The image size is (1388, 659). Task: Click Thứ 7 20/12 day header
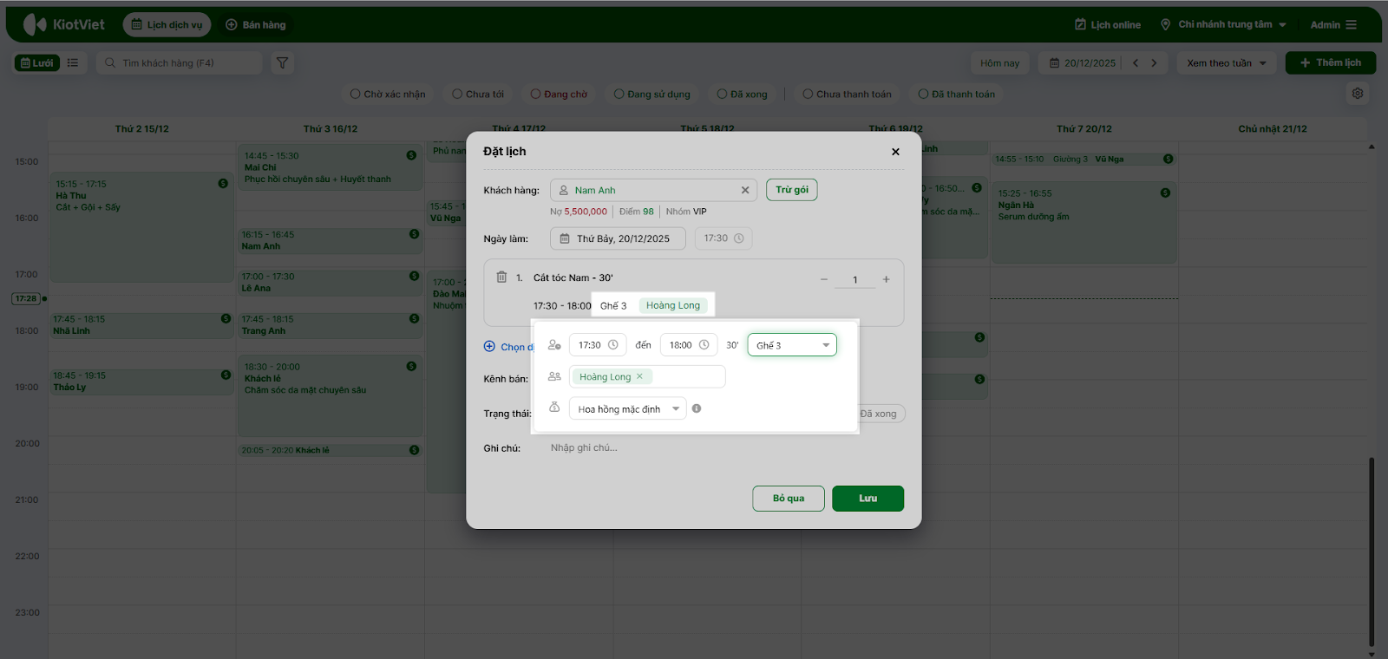(x=1084, y=128)
